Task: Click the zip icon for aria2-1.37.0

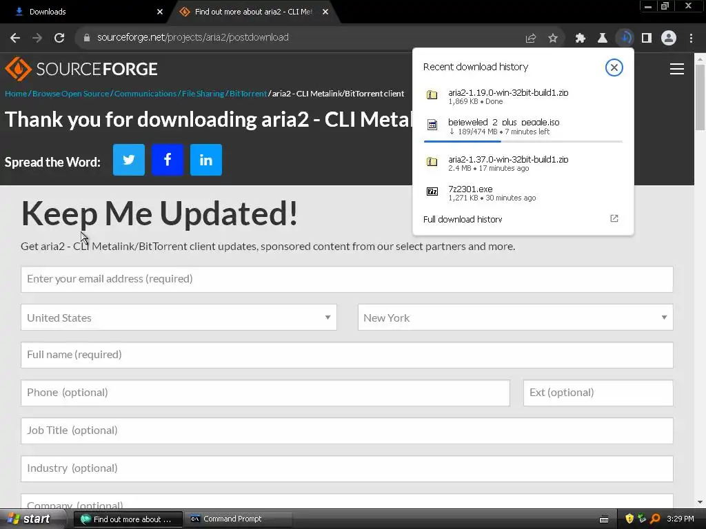Action: [432, 161]
